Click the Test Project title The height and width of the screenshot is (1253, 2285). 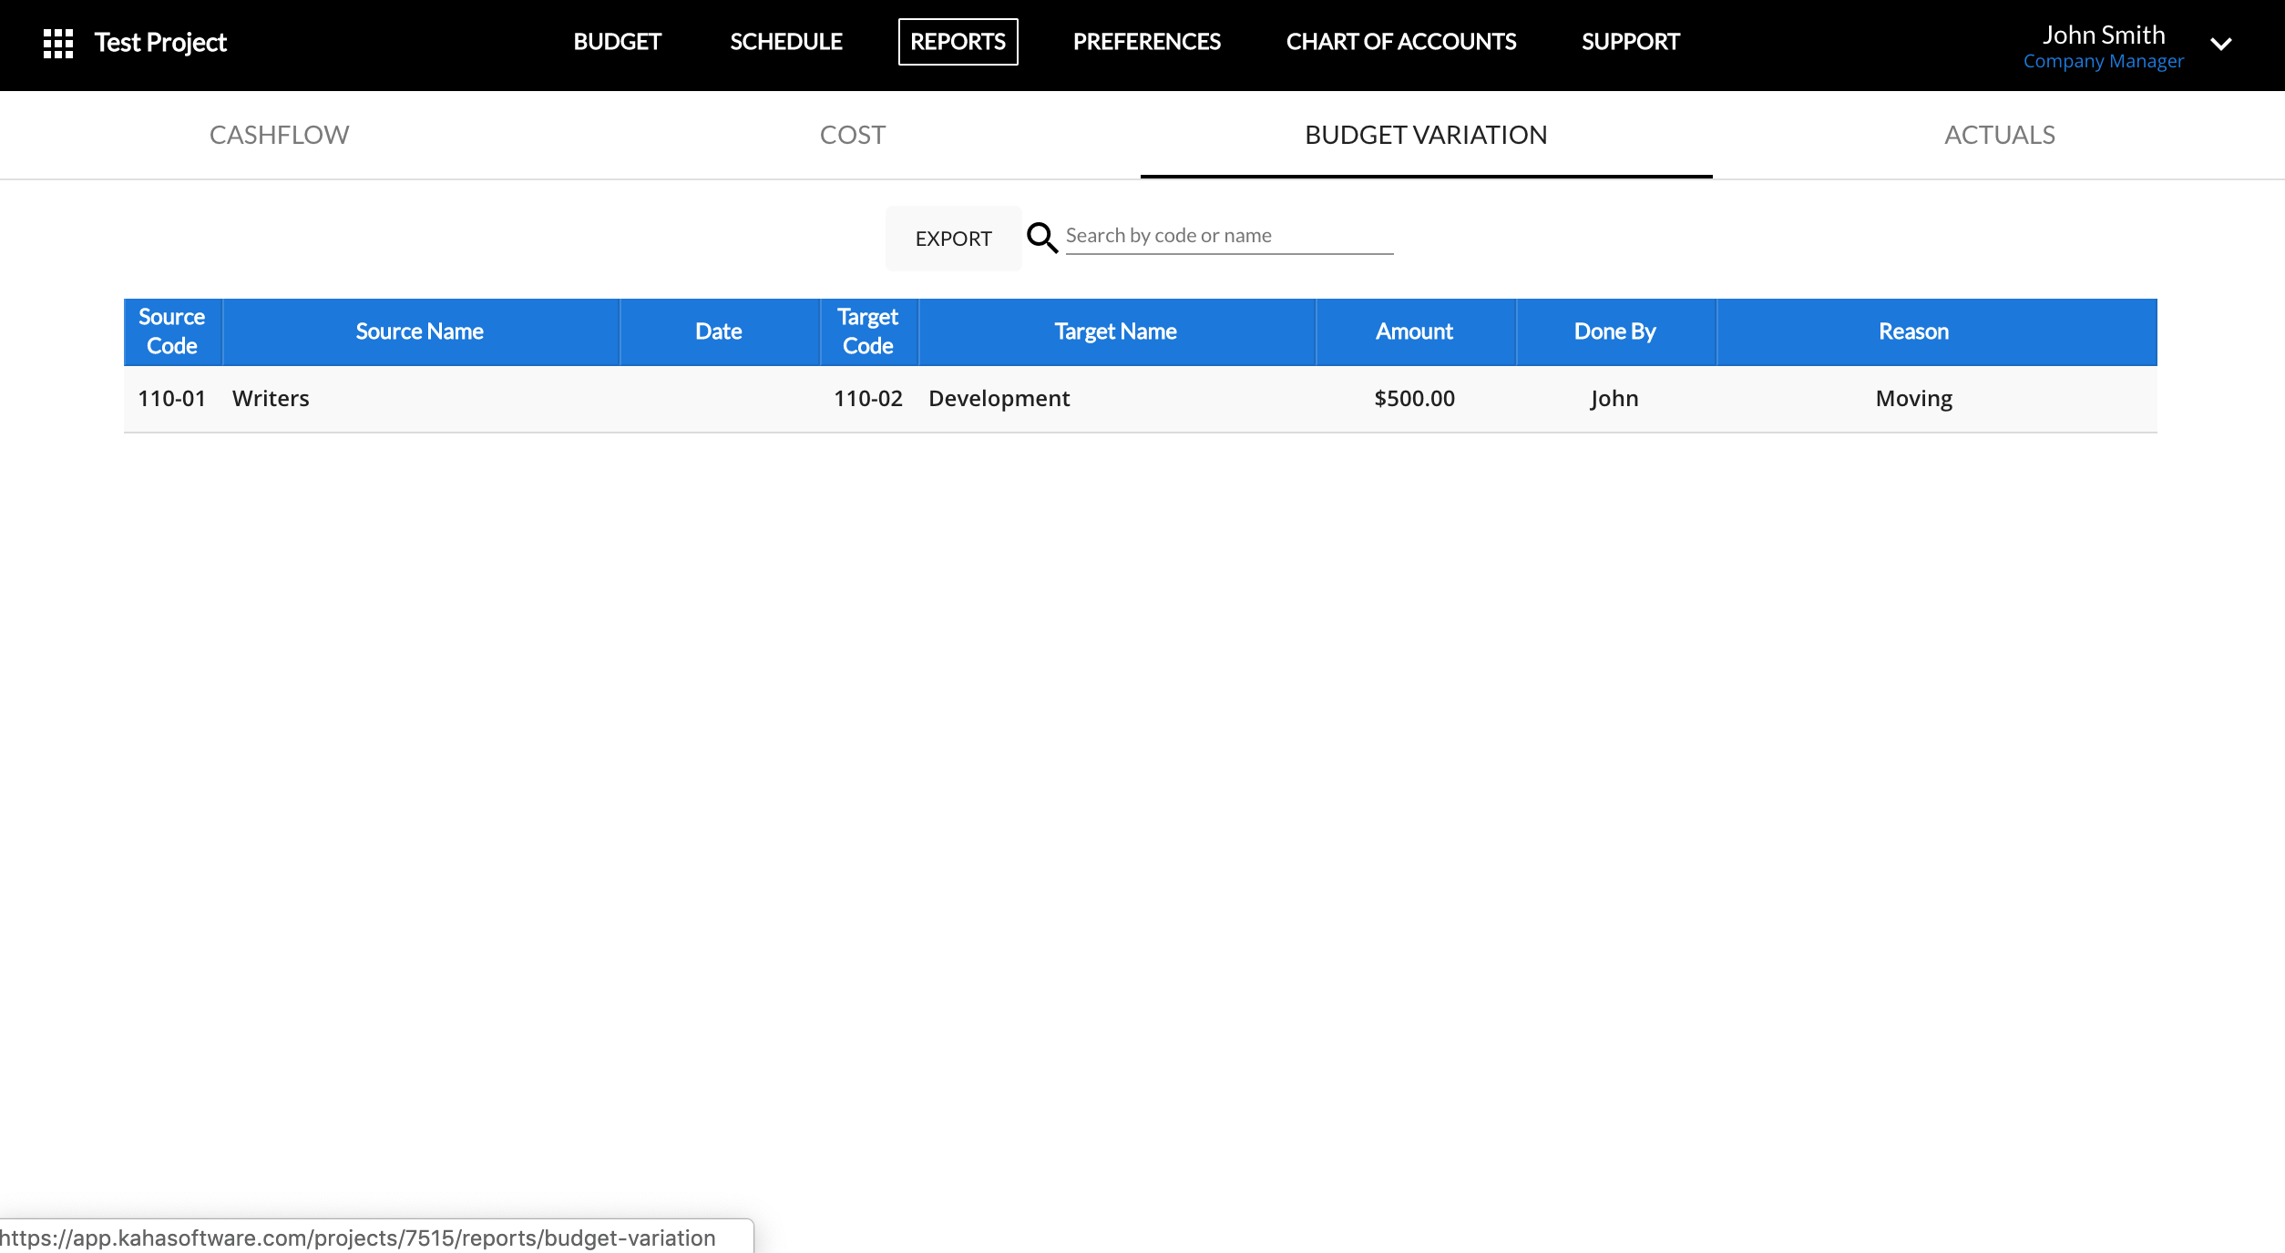160,43
